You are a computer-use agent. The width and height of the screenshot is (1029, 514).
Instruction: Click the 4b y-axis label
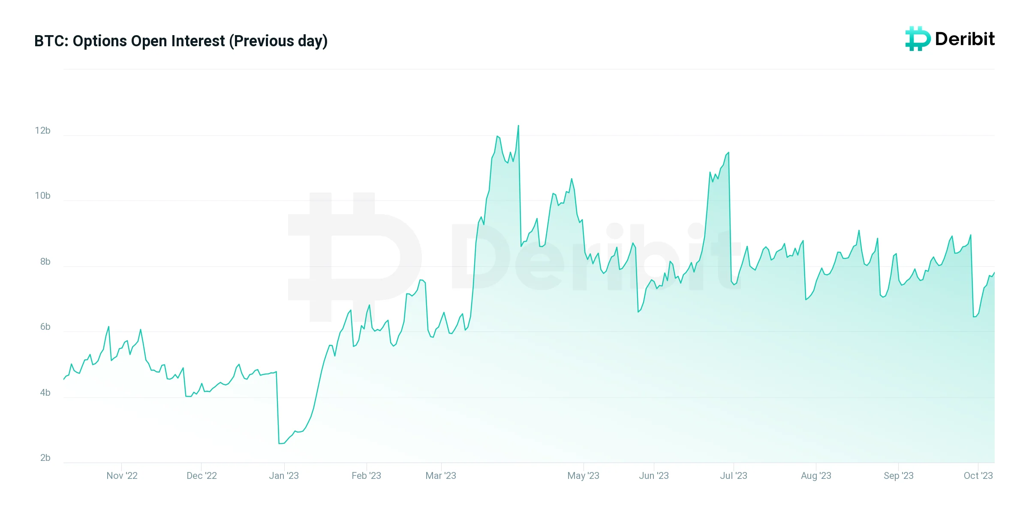45,392
